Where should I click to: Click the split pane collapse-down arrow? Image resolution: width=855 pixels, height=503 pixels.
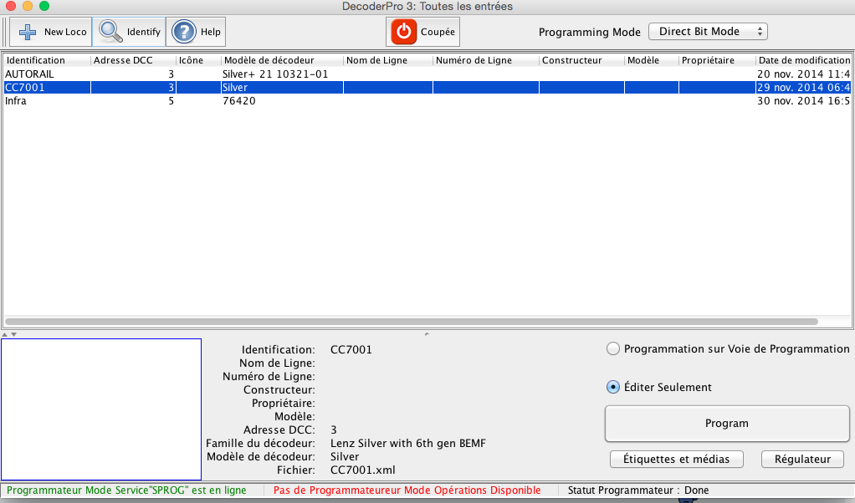point(14,334)
